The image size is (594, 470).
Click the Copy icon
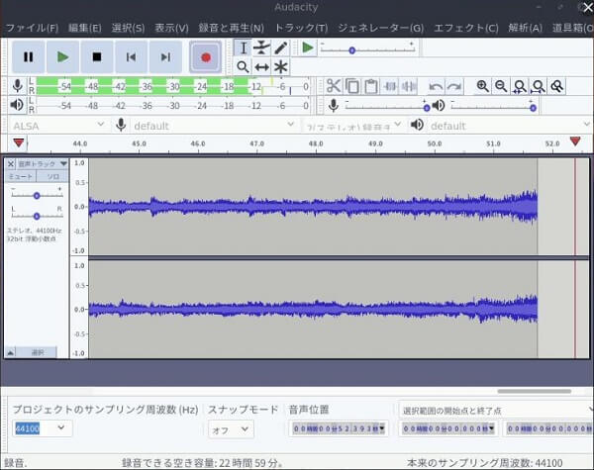coord(352,86)
